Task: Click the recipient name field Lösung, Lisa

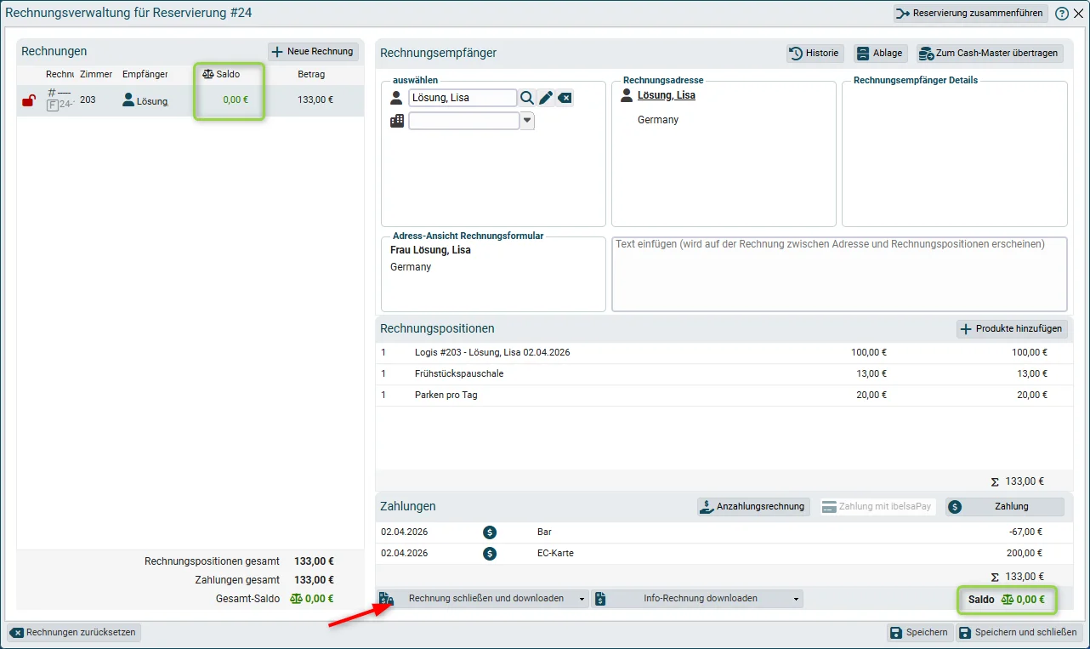Action: click(x=463, y=98)
